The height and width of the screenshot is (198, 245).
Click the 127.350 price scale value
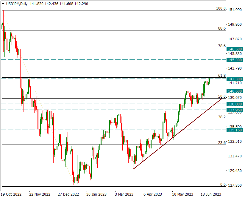coord(235,185)
